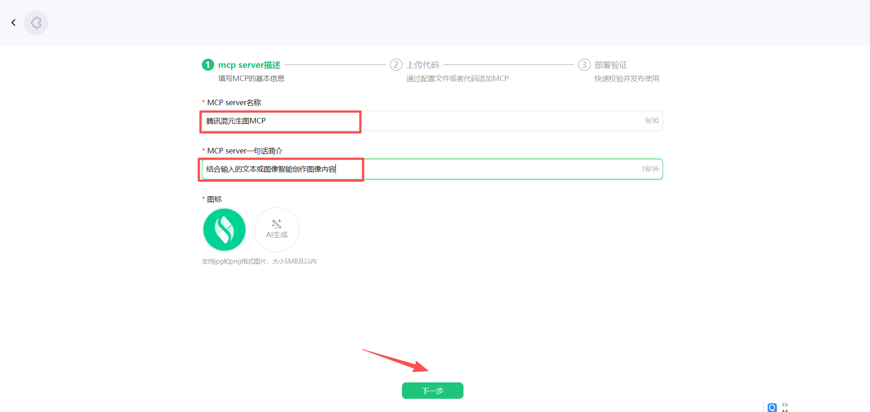
Task: Click the 18/36 character counter
Action: (650, 169)
